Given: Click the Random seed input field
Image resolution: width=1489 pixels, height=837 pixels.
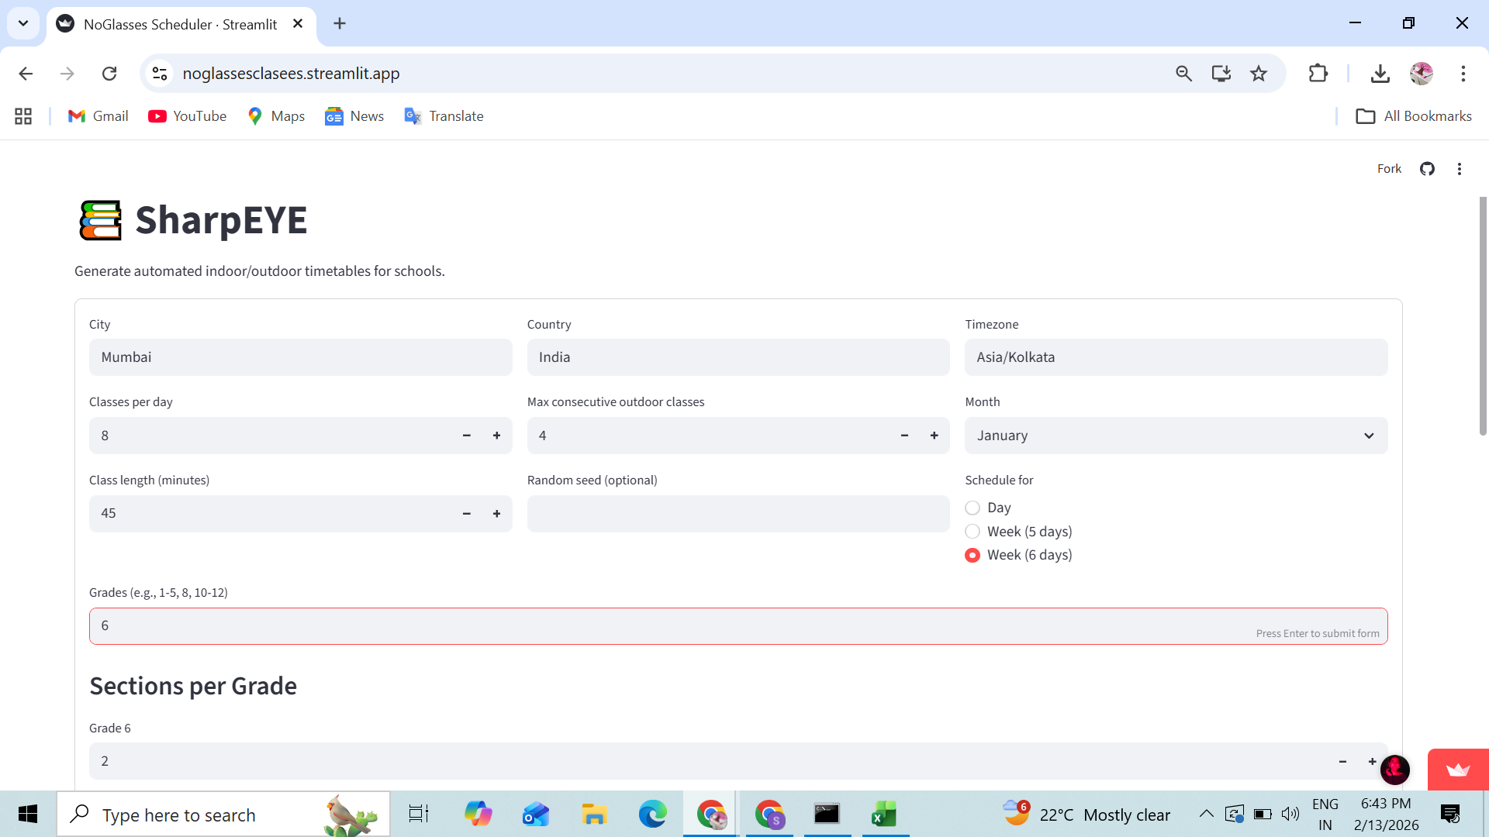Looking at the screenshot, I should pyautogui.click(x=738, y=514).
